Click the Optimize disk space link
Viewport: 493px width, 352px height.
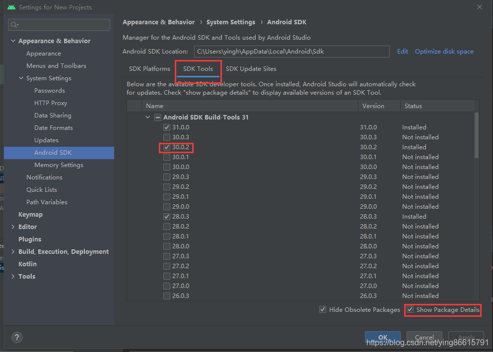(x=444, y=52)
